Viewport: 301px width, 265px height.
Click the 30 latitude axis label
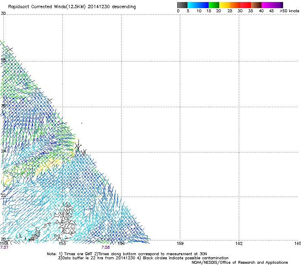3,13
